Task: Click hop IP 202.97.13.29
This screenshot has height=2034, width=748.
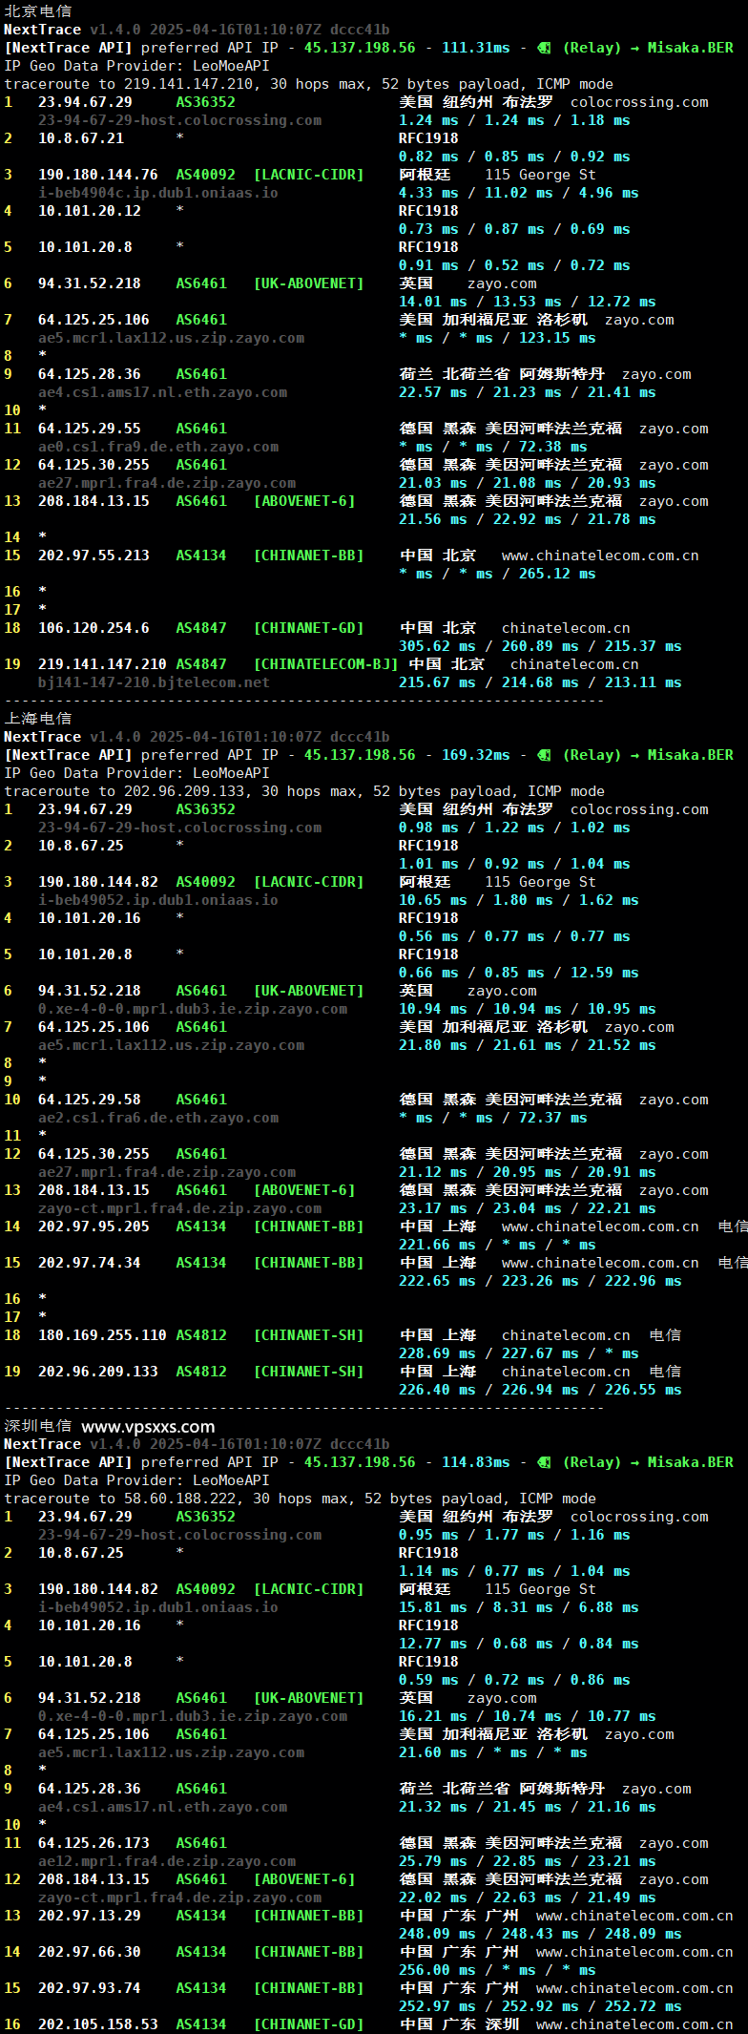Action: click(90, 1916)
